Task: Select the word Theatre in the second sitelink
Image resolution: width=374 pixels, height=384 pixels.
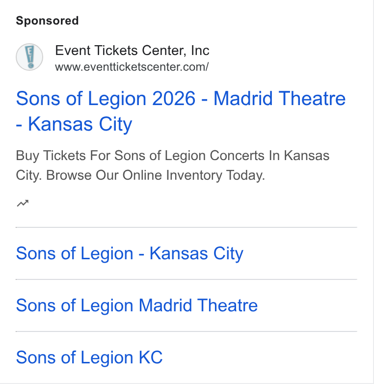Action: pos(228,305)
